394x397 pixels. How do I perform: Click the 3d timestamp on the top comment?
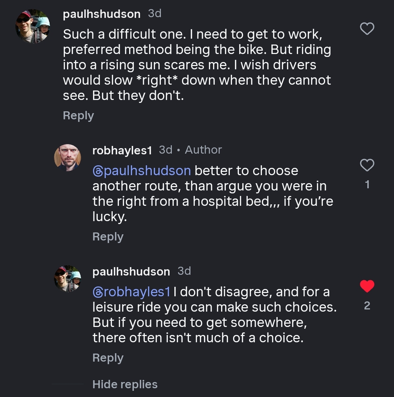155,14
